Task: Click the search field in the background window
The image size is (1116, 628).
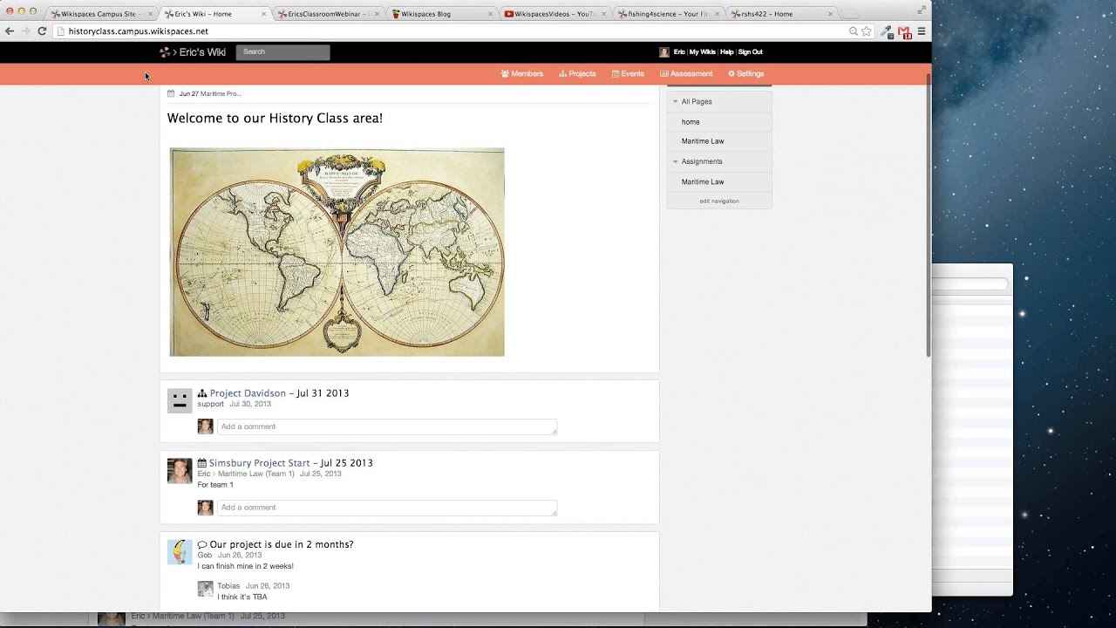Action: (x=970, y=284)
